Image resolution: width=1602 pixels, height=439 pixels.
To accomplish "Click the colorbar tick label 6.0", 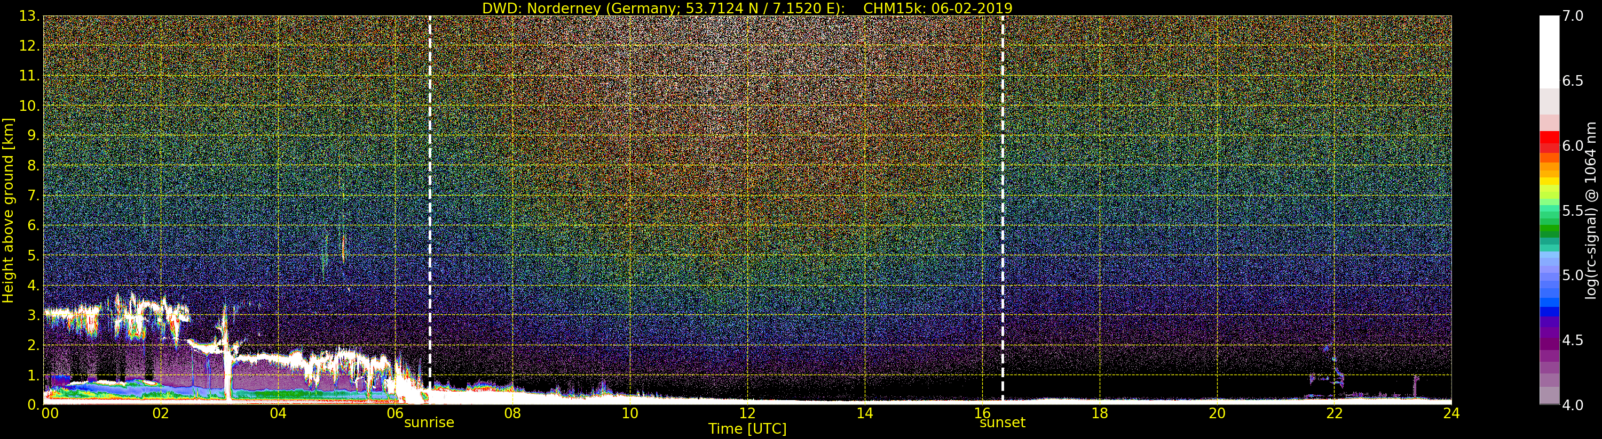I will coord(1572,145).
